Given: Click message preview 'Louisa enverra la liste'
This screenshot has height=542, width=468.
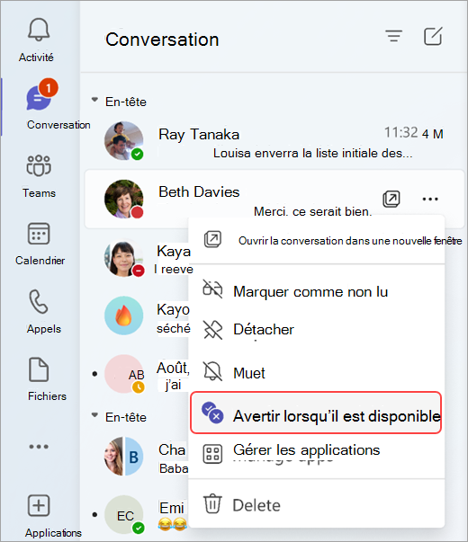Looking at the screenshot, I should click(312, 153).
